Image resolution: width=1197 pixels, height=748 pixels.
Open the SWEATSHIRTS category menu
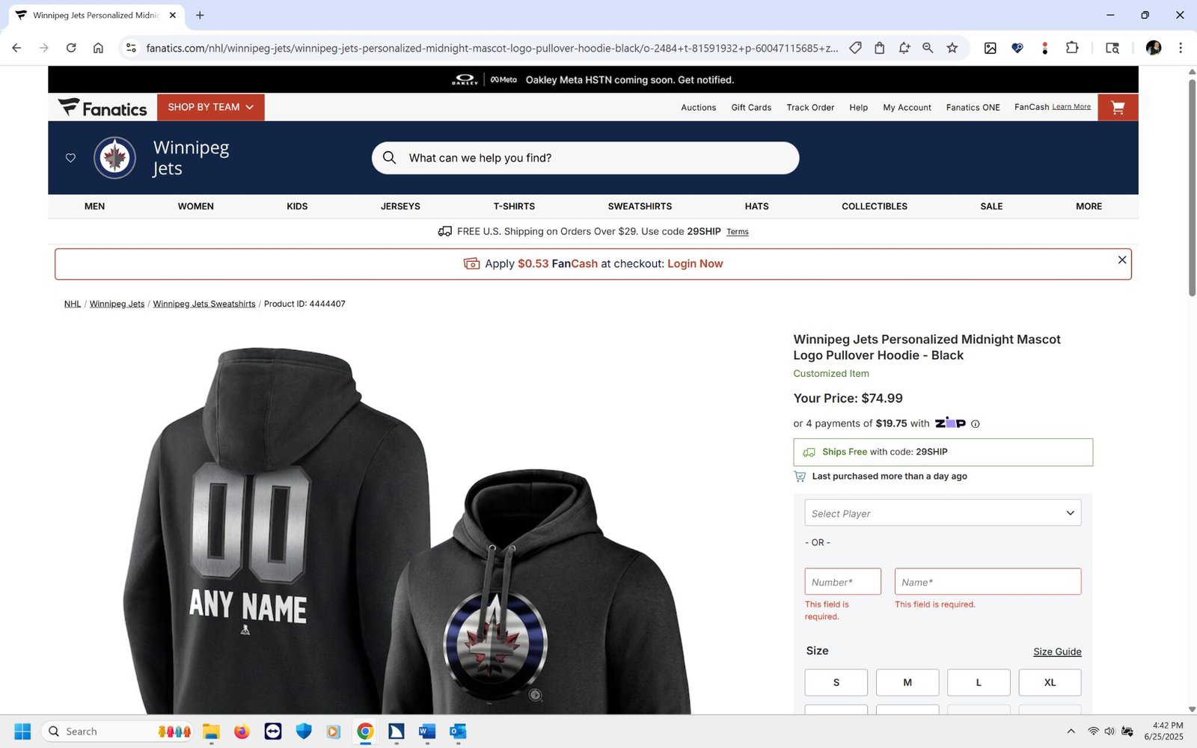[x=640, y=206]
